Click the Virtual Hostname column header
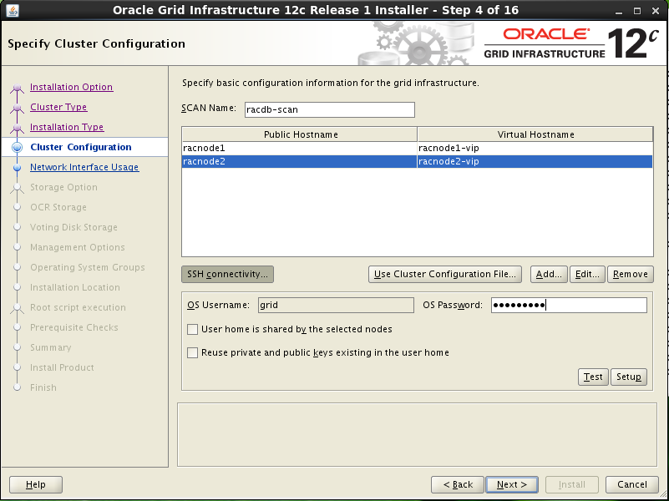 pyautogui.click(x=535, y=134)
